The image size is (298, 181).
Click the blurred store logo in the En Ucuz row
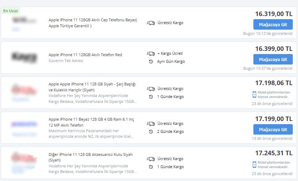pos(24,20)
